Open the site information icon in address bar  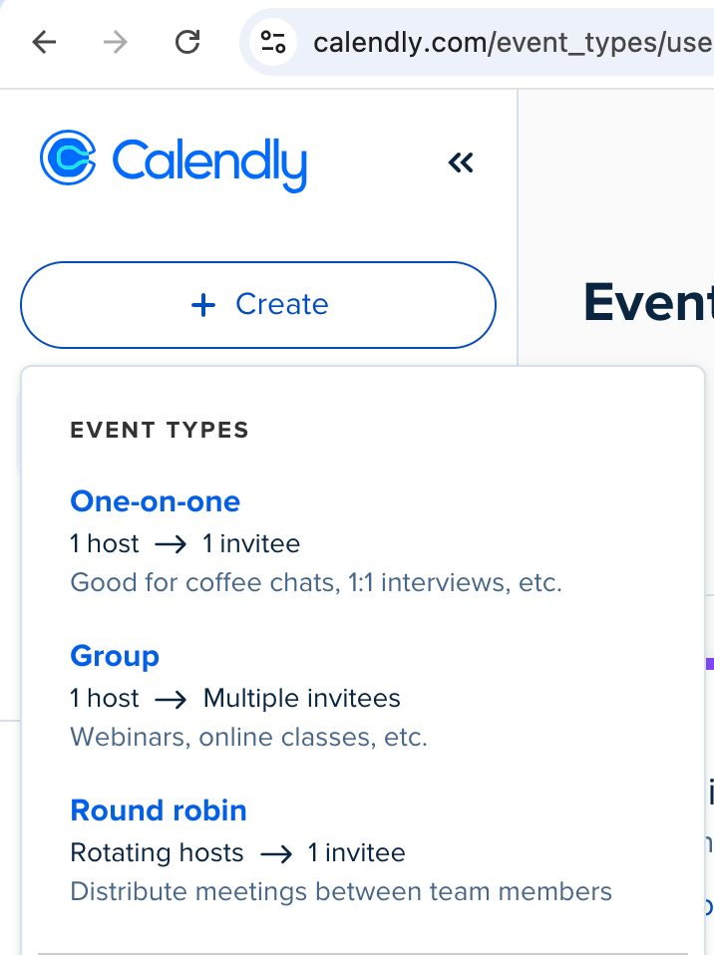272,42
